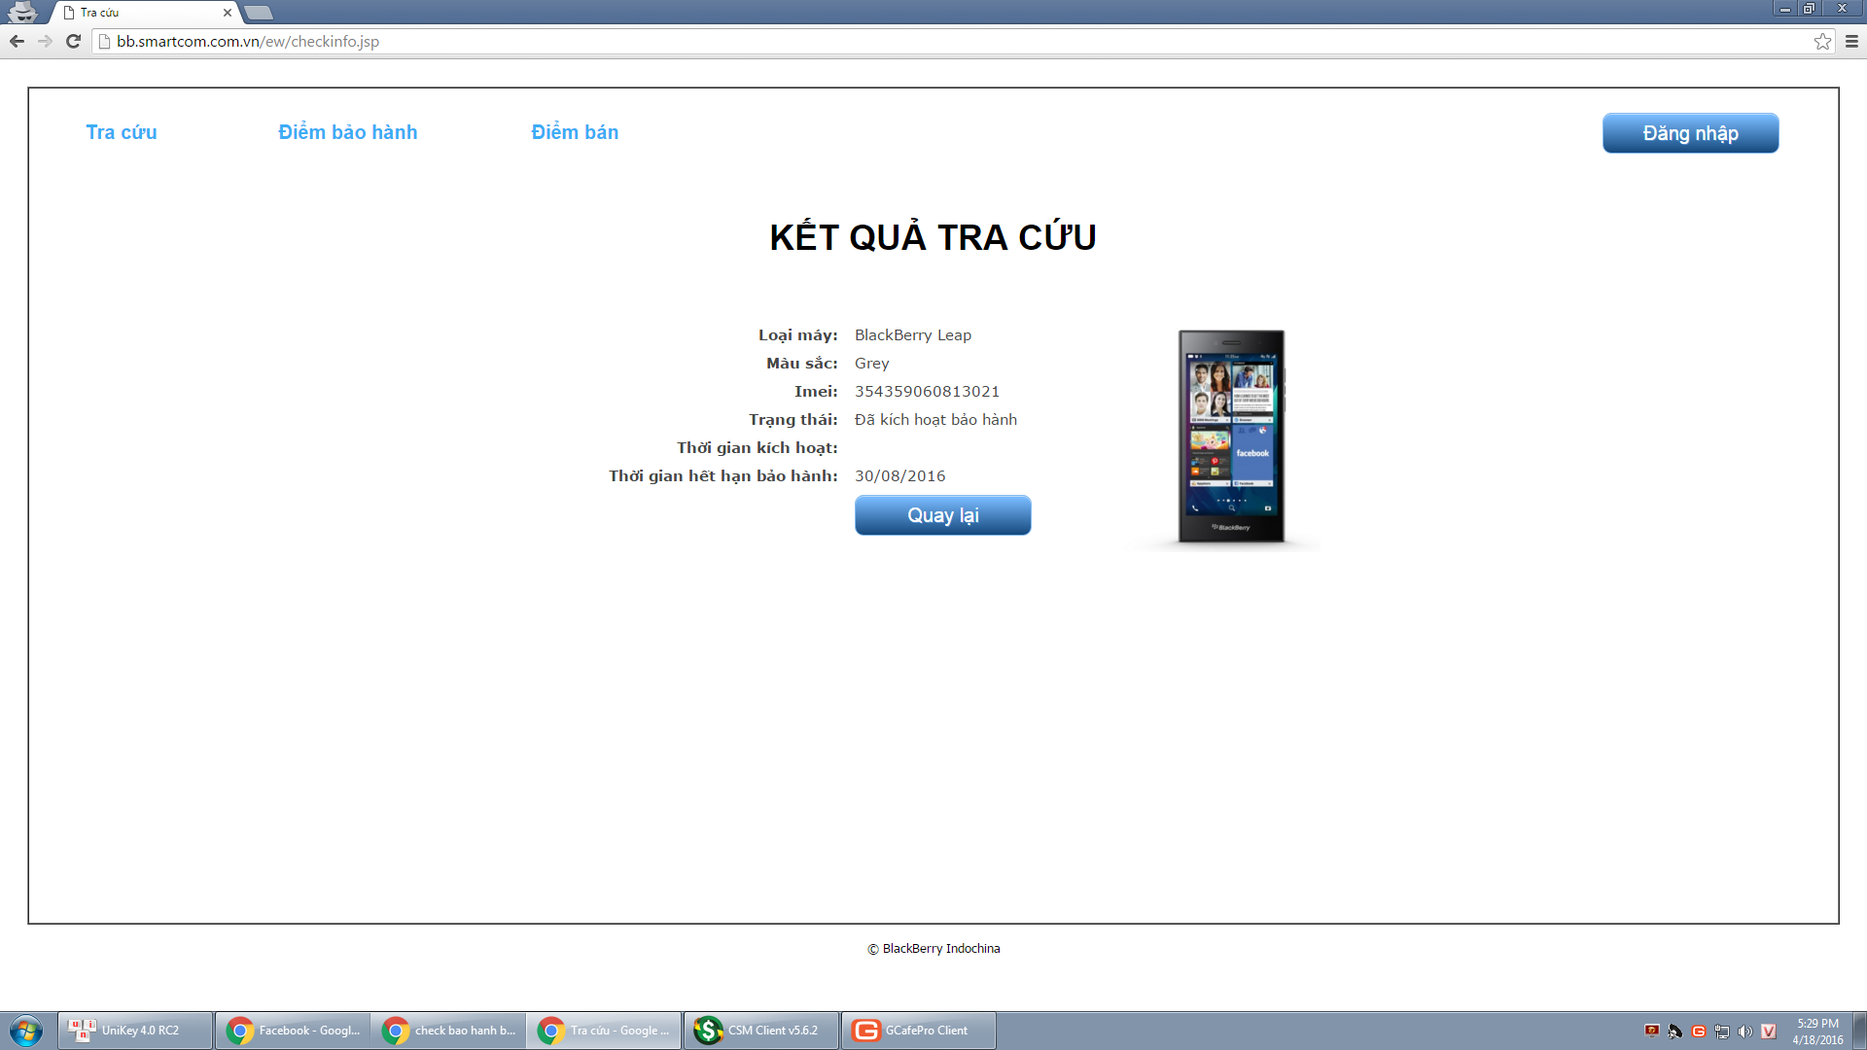Click the BlackBerry Leap phone image
This screenshot has width=1867, height=1050.
(x=1231, y=437)
